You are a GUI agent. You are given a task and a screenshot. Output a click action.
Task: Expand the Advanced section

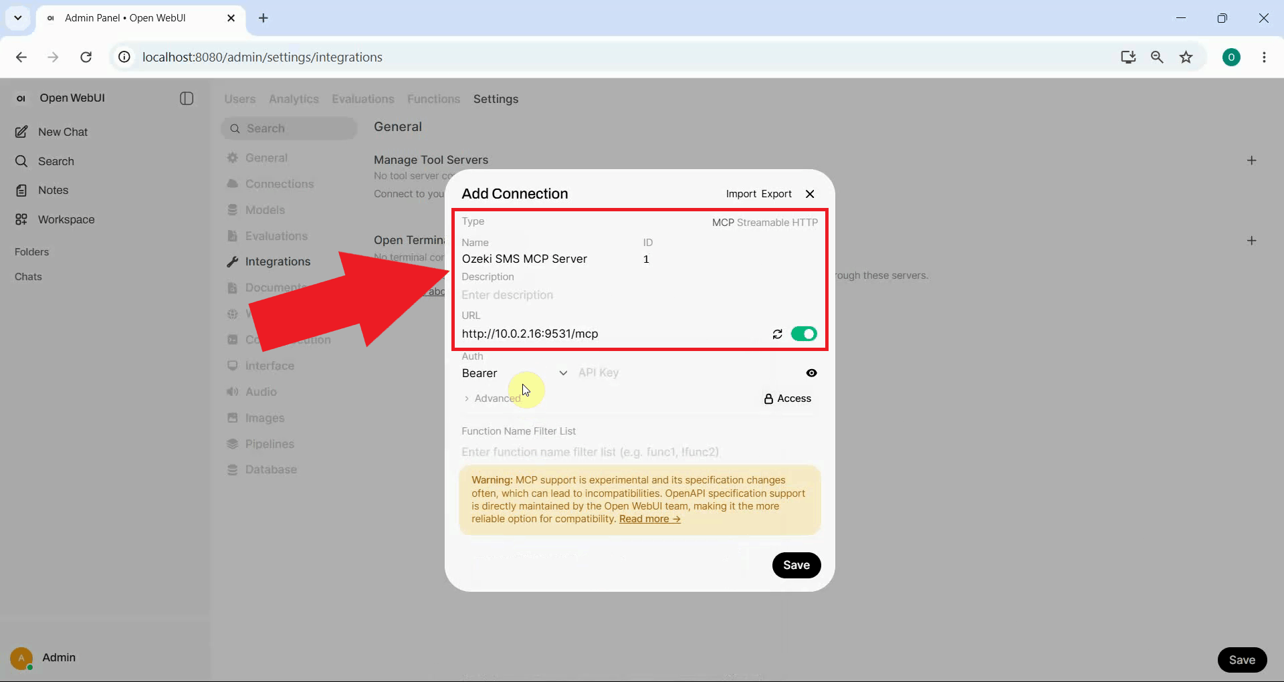point(492,399)
